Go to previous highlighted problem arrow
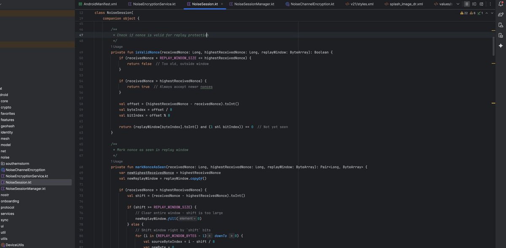This screenshot has height=248, width=506. point(487,13)
